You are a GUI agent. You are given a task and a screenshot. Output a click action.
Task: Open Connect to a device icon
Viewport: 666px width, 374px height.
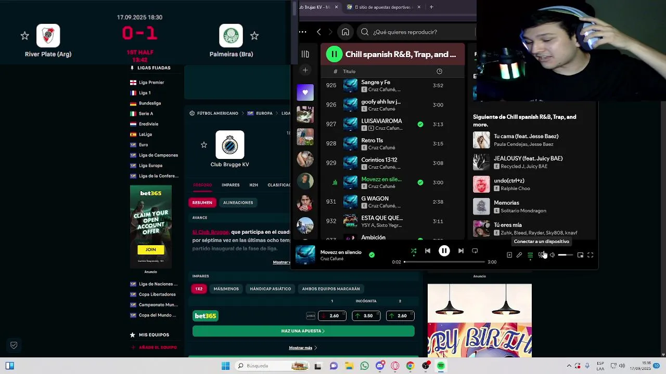542,255
